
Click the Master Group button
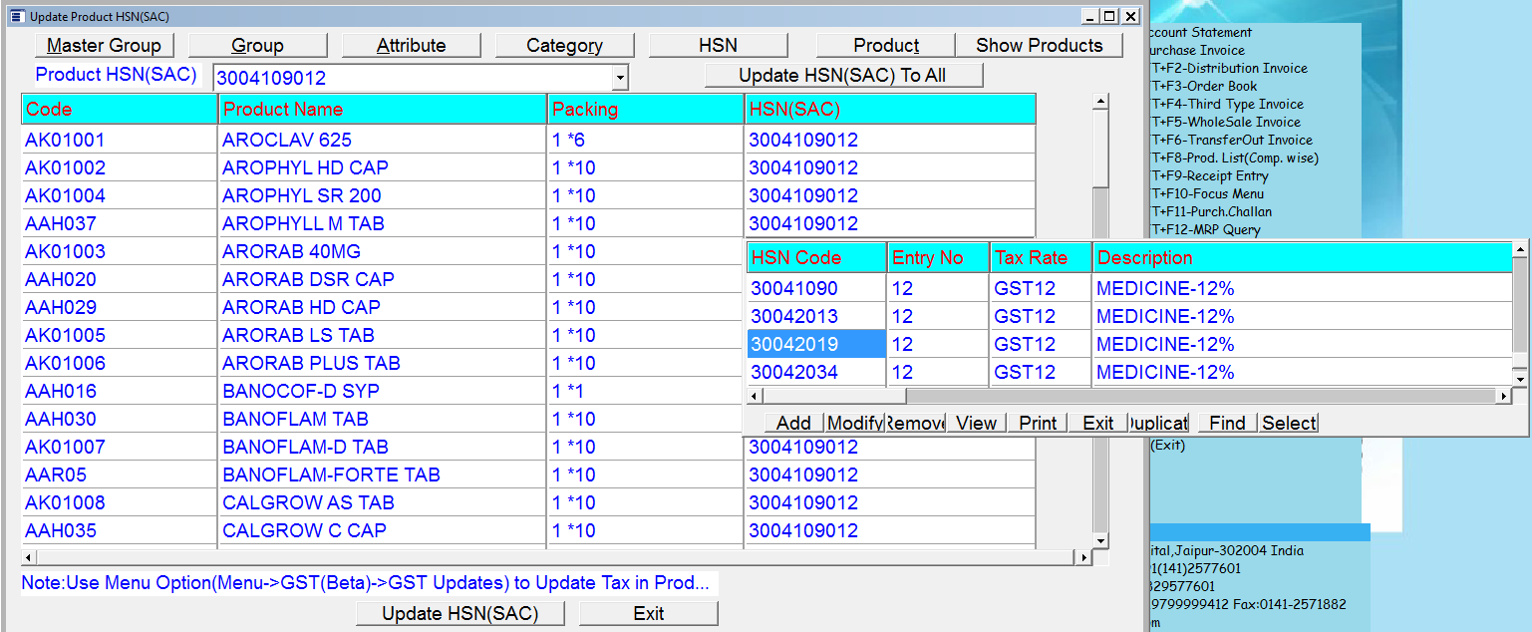coord(104,45)
